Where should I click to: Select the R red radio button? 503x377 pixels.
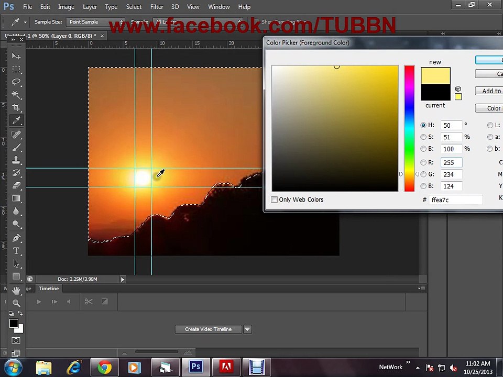[x=423, y=162]
